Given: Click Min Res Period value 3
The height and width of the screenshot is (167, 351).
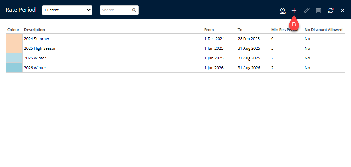Looking at the screenshot, I should [272, 48].
